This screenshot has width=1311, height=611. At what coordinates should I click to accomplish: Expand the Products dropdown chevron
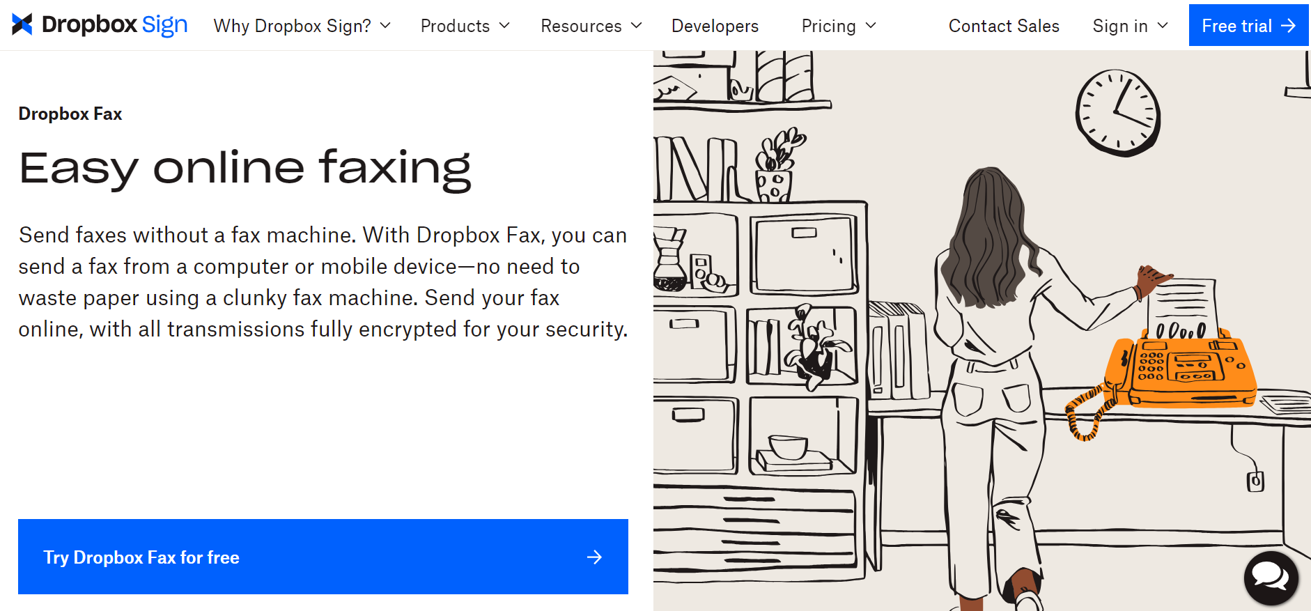[504, 26]
